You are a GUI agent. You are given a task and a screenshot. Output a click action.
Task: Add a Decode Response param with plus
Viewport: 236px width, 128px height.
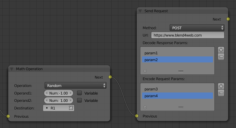coord(221,50)
